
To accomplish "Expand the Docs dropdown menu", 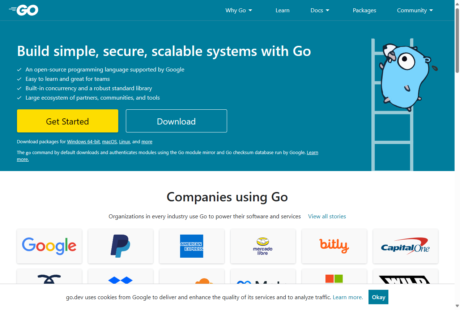I will [320, 10].
